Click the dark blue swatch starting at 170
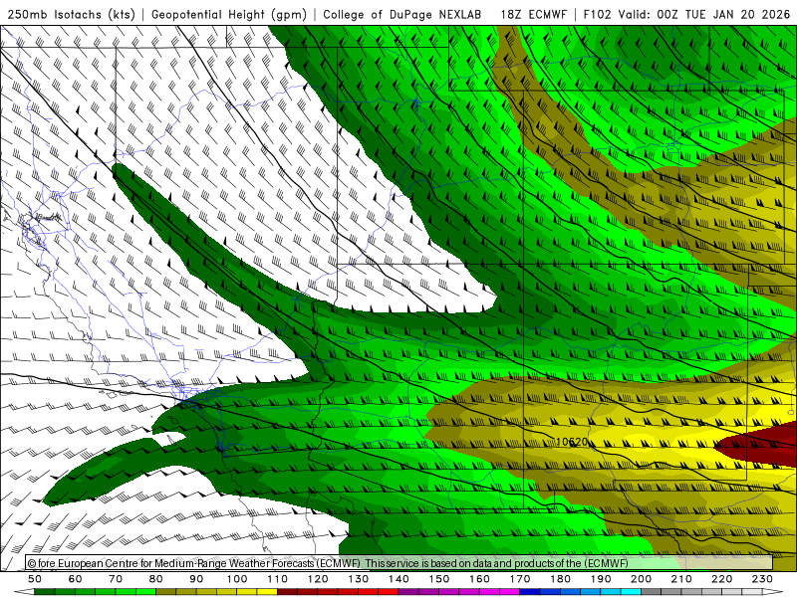Screen dimensions: 797x597 pyautogui.click(x=530, y=592)
